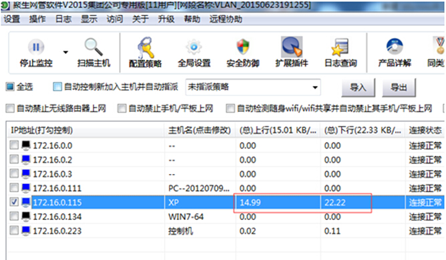Screen dimensions: 446x260
Task: Enable 自动控制新加入主机并自动指派 checkbox
Action: click(x=57, y=87)
